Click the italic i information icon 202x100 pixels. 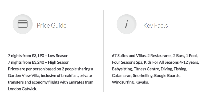pos(127,24)
